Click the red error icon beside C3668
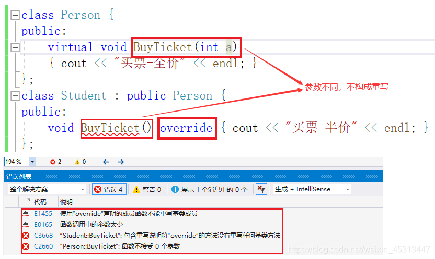Screen dimensions: 435x259 (x=26, y=236)
